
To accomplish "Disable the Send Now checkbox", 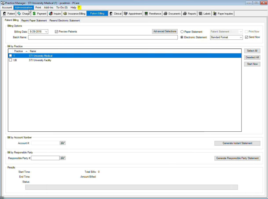I will [x=246, y=37].
